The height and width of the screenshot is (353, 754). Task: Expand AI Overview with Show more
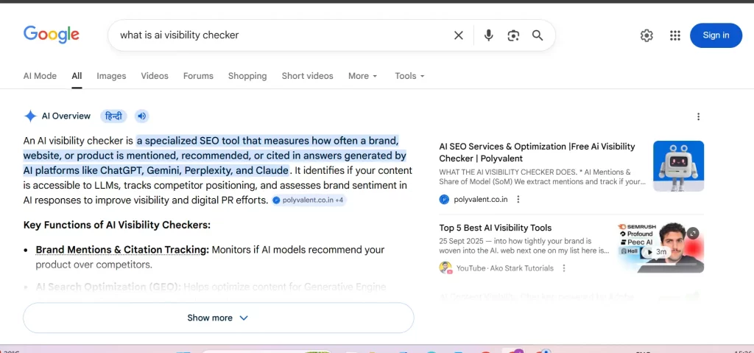(218, 318)
